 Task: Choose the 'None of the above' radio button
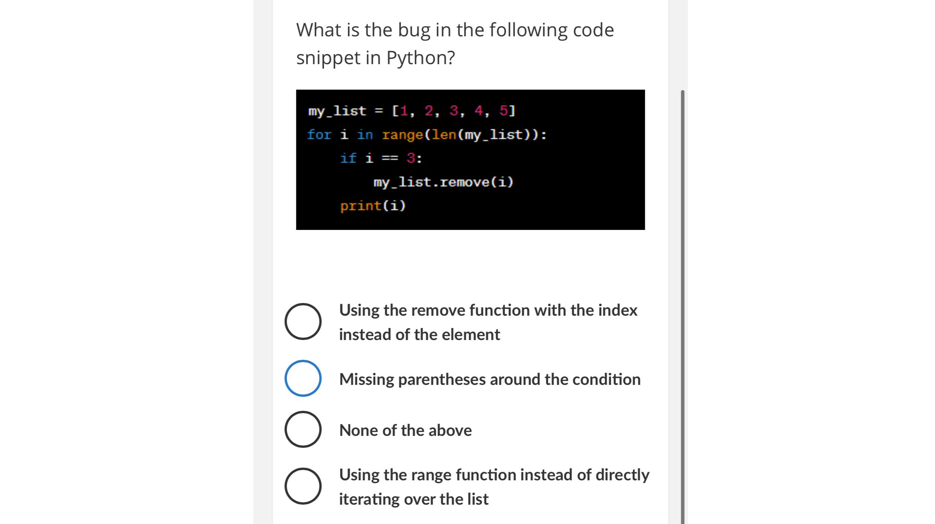pos(303,430)
